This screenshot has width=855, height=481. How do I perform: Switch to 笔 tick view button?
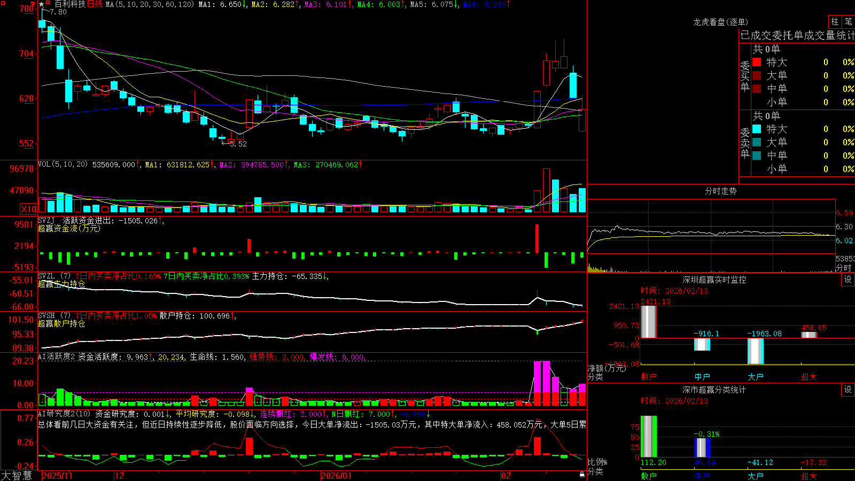[x=848, y=22]
